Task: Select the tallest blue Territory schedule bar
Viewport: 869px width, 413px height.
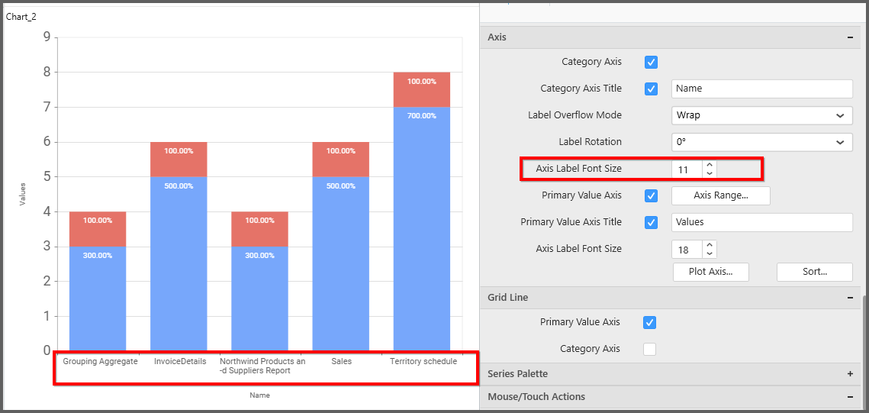Action: coord(421,229)
